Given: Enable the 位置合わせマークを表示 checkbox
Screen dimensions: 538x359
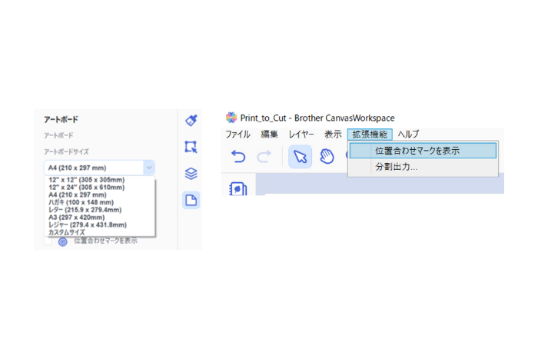Looking at the screenshot, I should click(48, 241).
